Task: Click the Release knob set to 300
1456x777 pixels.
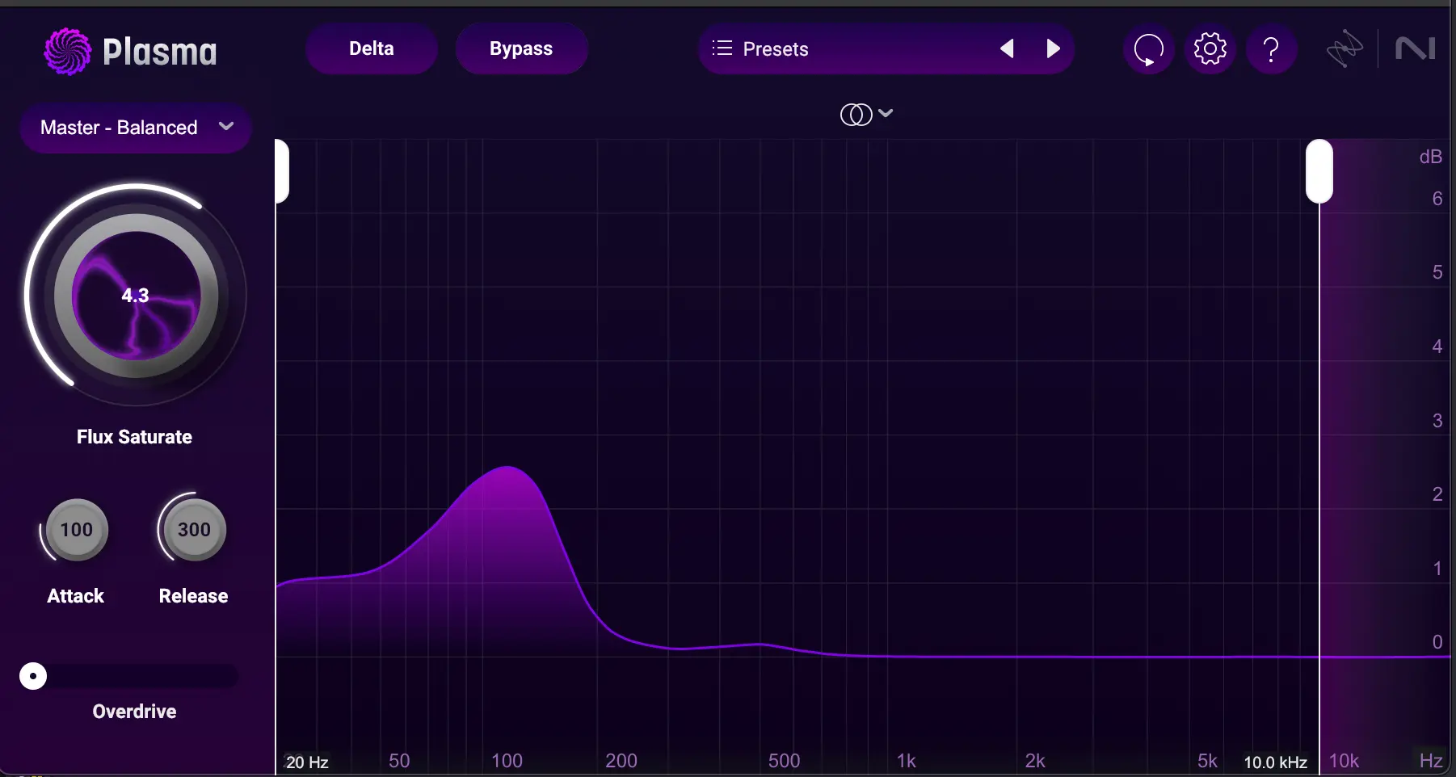Action: [x=191, y=530]
